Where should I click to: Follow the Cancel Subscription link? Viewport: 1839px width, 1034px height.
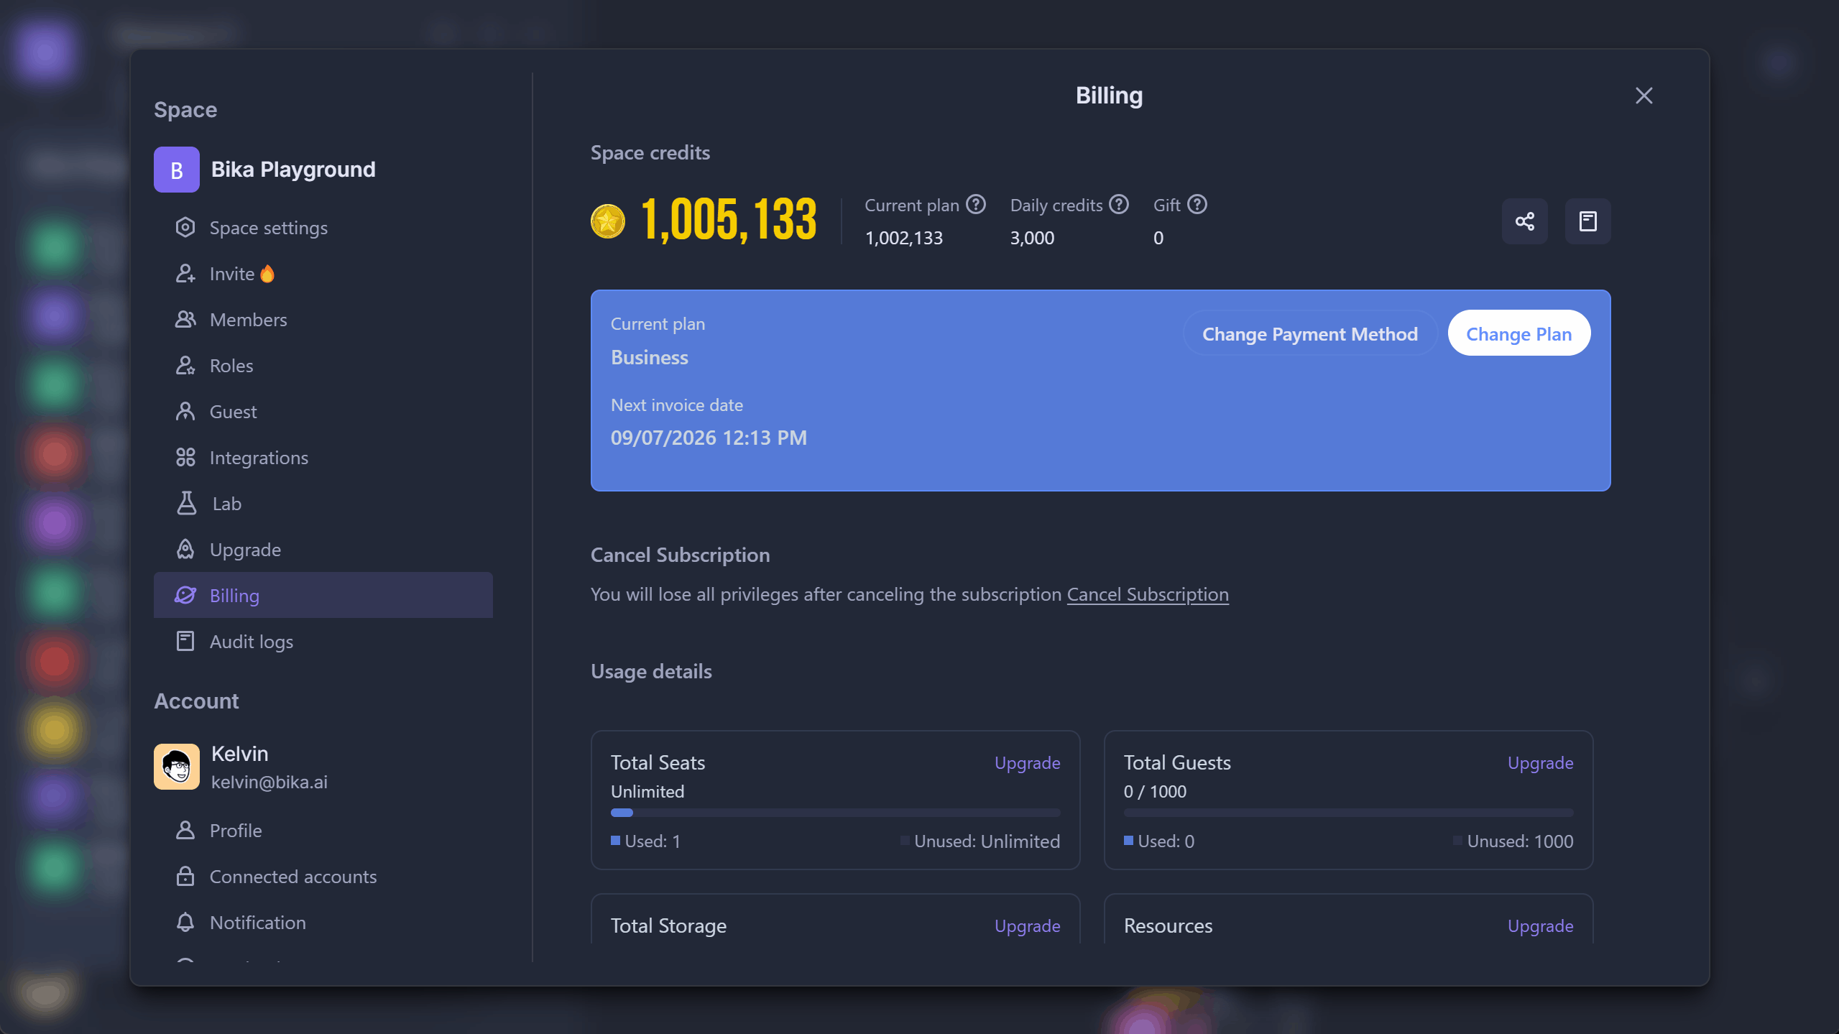[x=1146, y=594]
